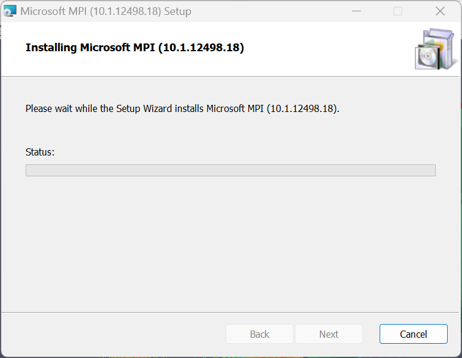Minimize the Microsoft MPI Setup window
Viewport: 462px width, 358px height.
coord(356,11)
